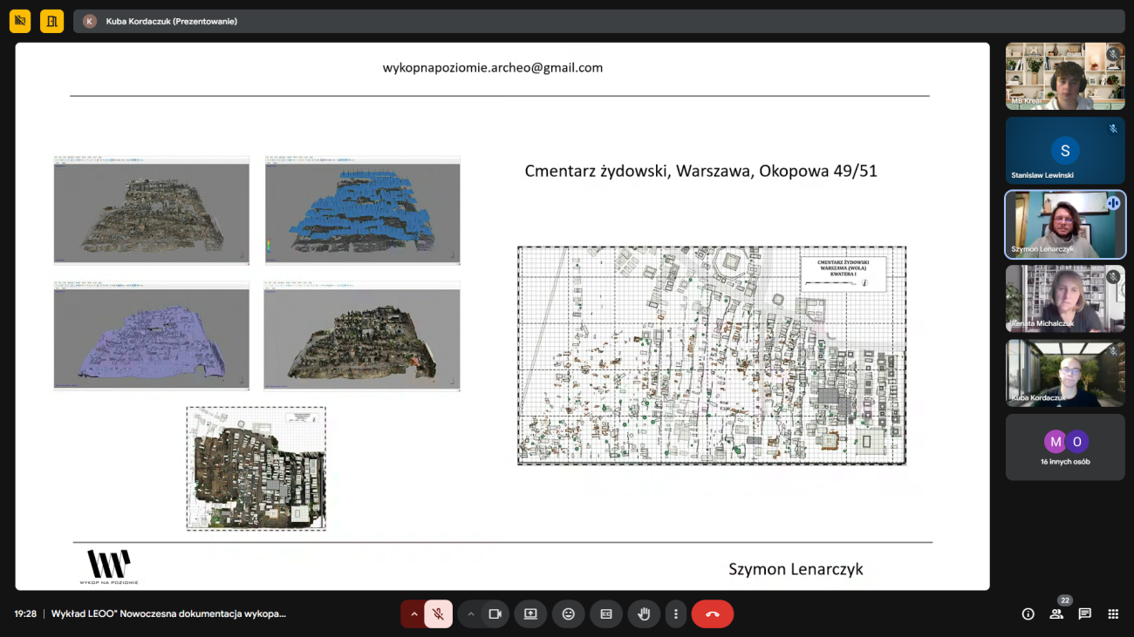
Task: Open the "16 innych osób" tile
Action: pos(1065,447)
